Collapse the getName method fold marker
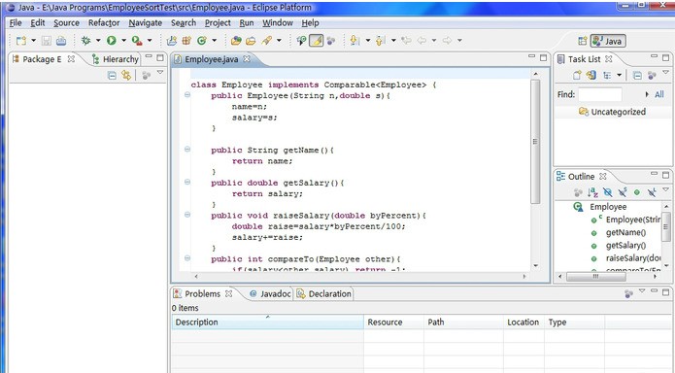The width and height of the screenshot is (675, 373). (187, 149)
